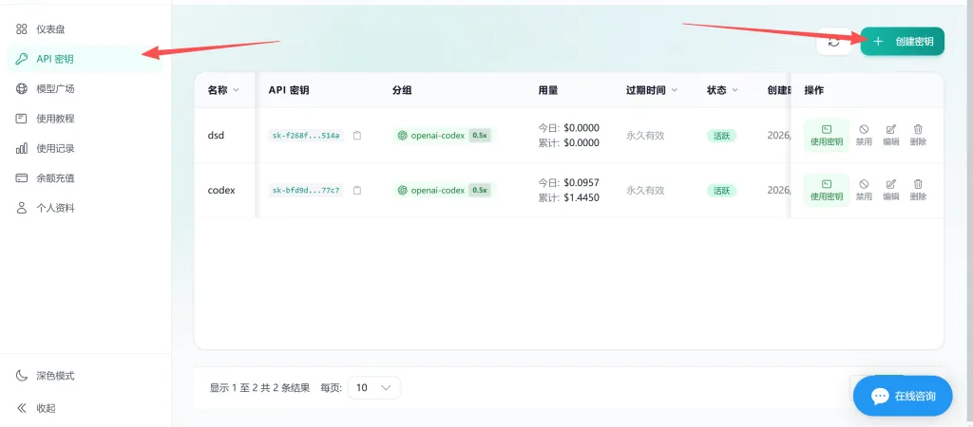Click 活跃 status badge in codex row

tap(722, 191)
